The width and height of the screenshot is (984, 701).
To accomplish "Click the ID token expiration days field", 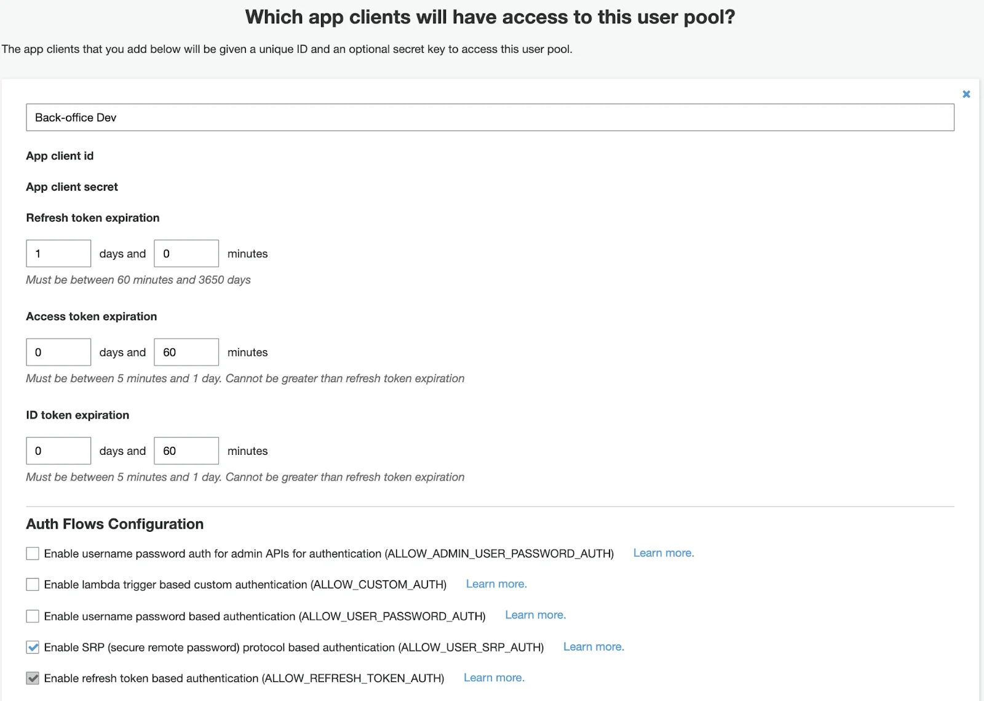I will click(x=58, y=451).
